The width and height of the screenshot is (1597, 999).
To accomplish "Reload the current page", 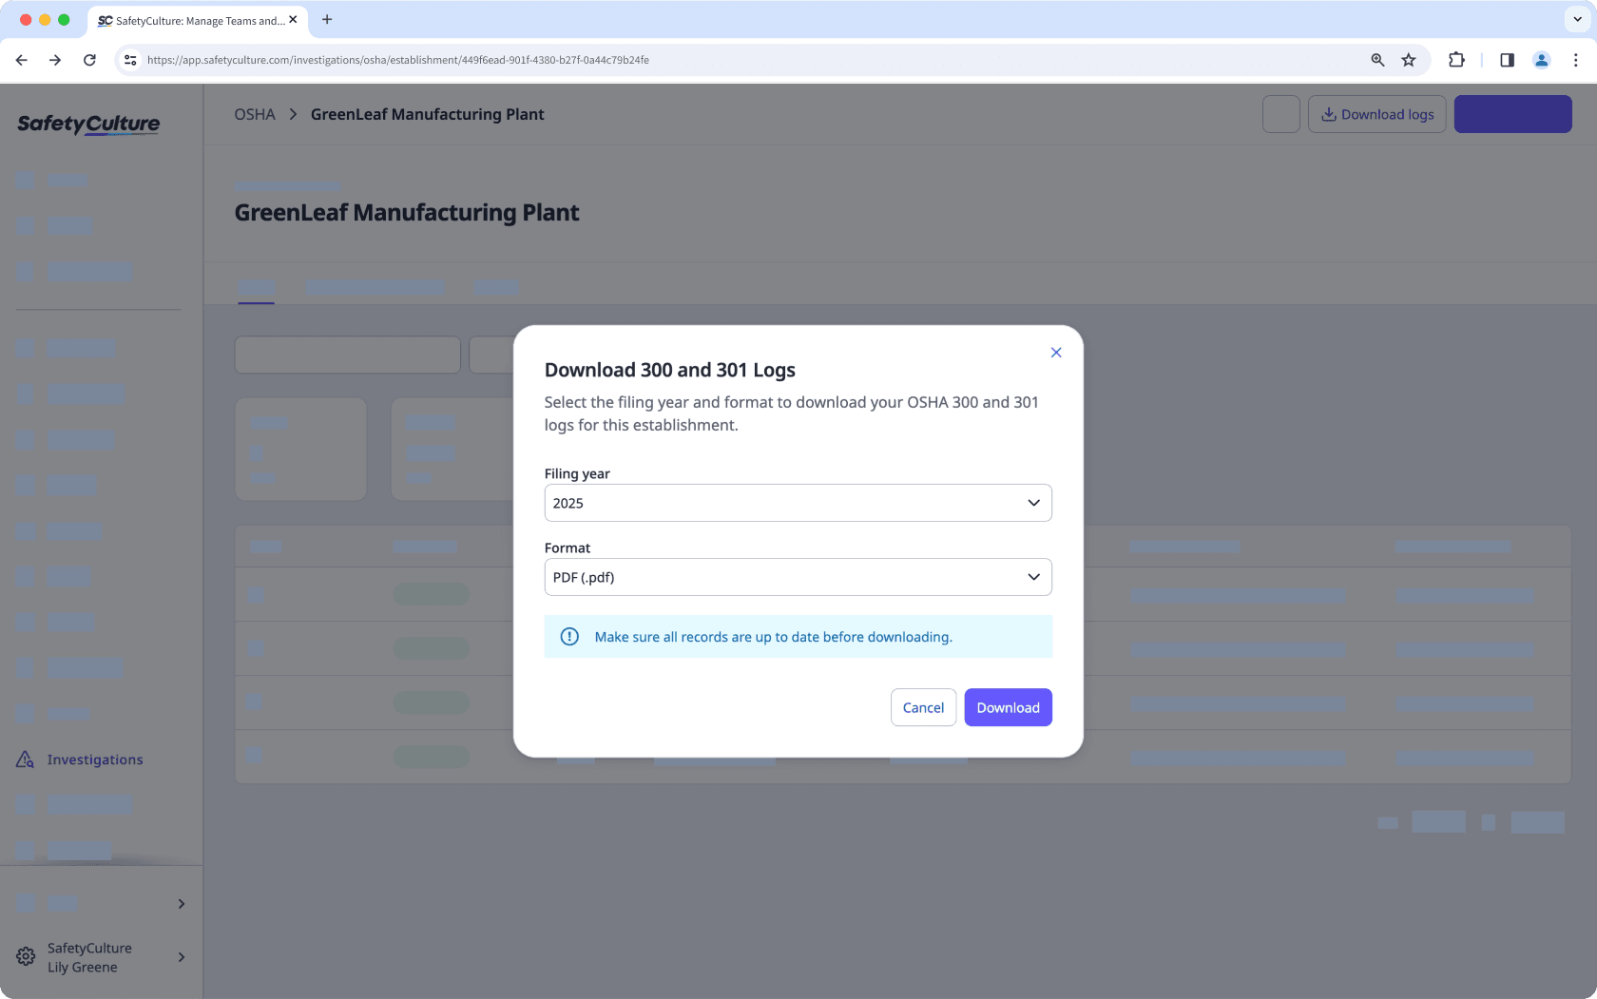I will 89,59.
